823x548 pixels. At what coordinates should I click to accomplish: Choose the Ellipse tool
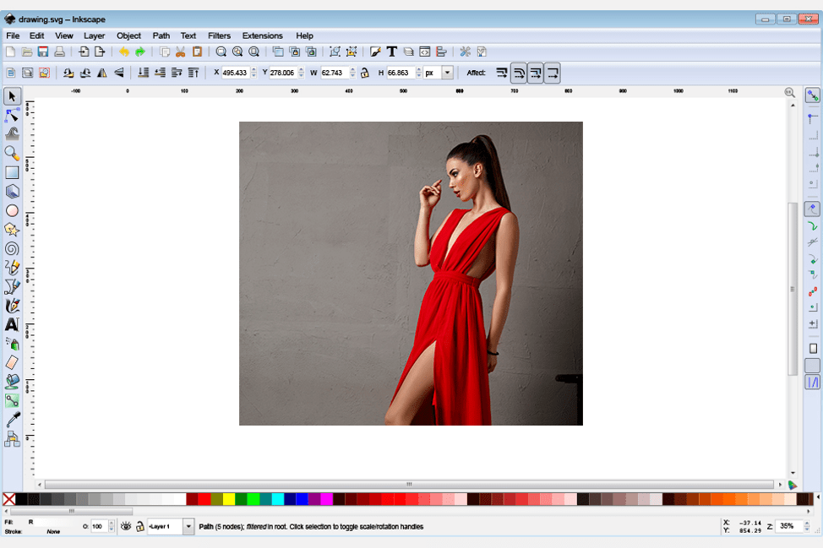(x=12, y=210)
